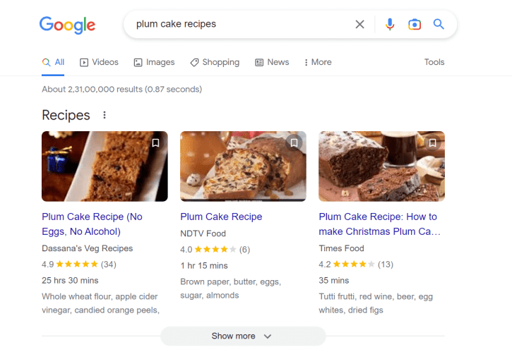Clear the search box with the X icon
This screenshot has height=352, width=512.
[359, 24]
